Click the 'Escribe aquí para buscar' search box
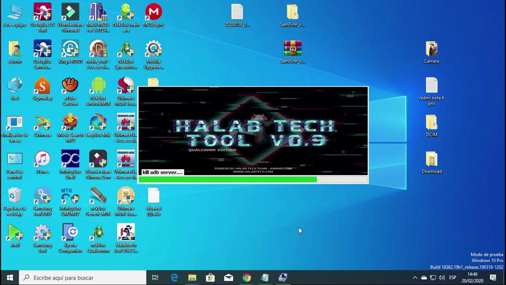Viewport: 506px width, 285px height. (x=83, y=277)
